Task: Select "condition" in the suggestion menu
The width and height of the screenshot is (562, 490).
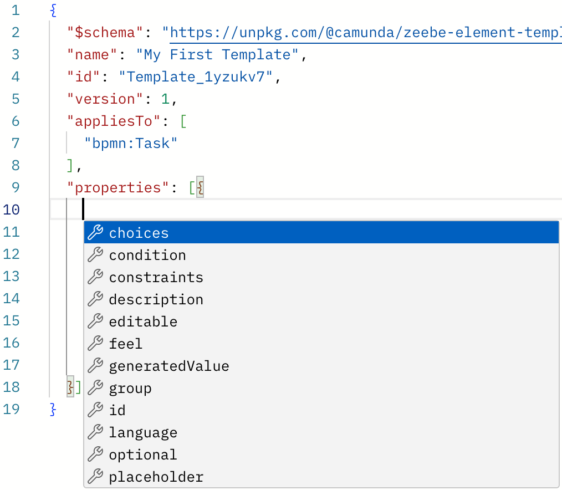Action: (147, 255)
